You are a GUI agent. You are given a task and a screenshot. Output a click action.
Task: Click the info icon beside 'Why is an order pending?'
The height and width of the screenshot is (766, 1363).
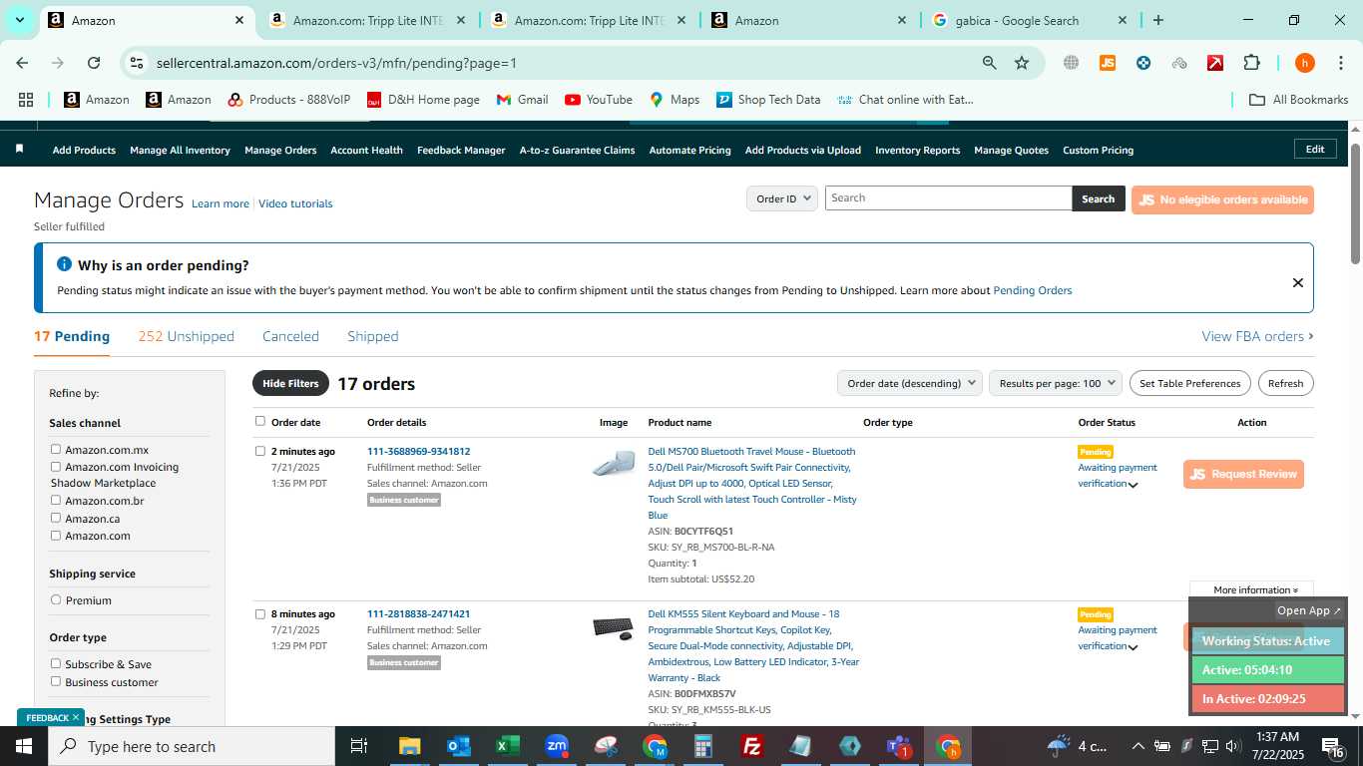point(64,264)
